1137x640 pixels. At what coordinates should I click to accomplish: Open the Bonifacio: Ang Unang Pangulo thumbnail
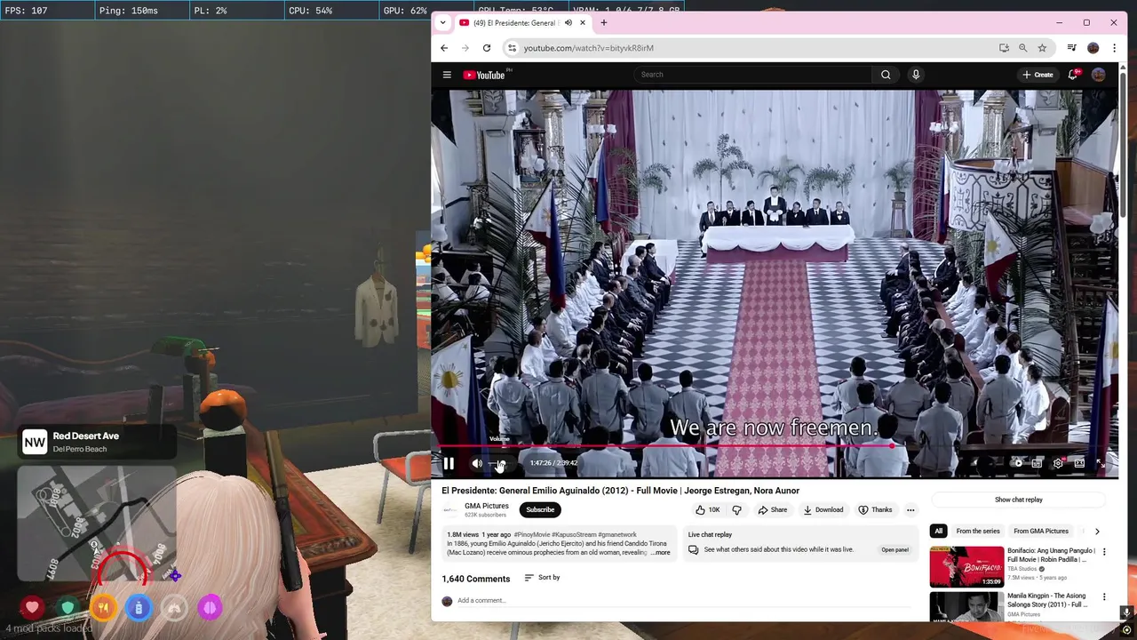tap(966, 567)
